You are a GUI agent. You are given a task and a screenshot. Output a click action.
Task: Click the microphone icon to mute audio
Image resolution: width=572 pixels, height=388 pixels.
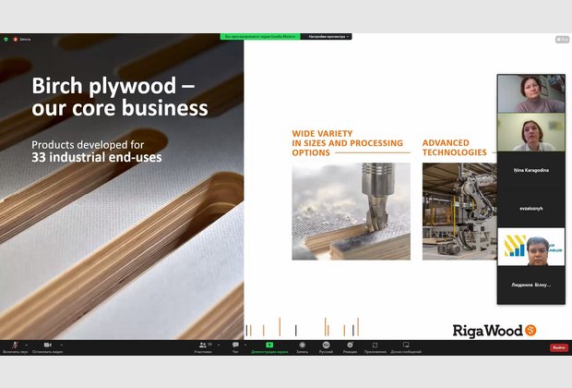pyautogui.click(x=14, y=345)
